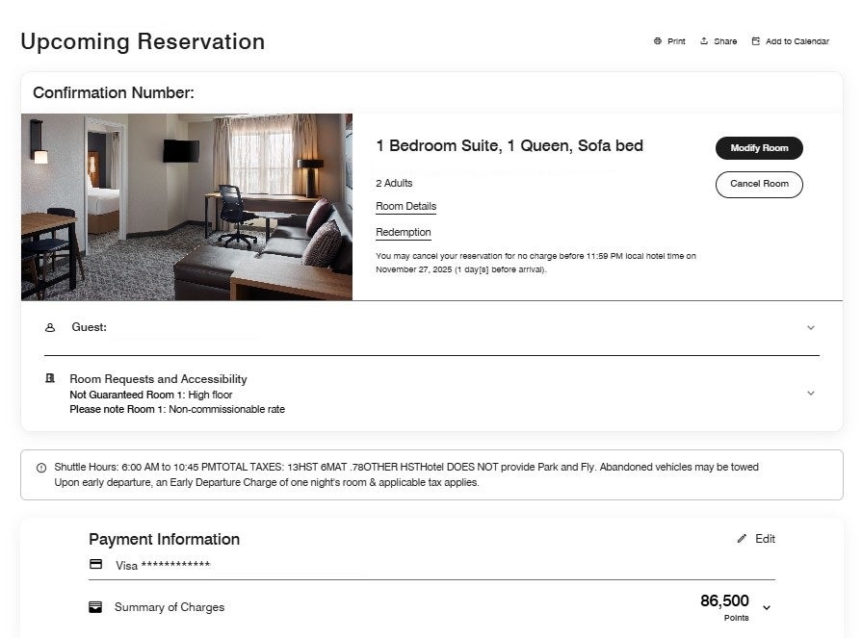Viewport: 862px width, 638px height.
Task: Open the Redemption link
Action: coord(403,232)
